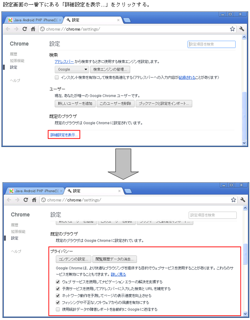Image resolution: width=250 pixels, height=320 pixels.
Task: Open ヘルプ in bottom window sidebar
Action: [x=16, y=251]
